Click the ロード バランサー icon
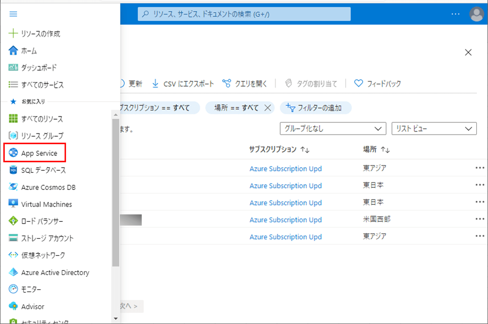 pos(13,221)
